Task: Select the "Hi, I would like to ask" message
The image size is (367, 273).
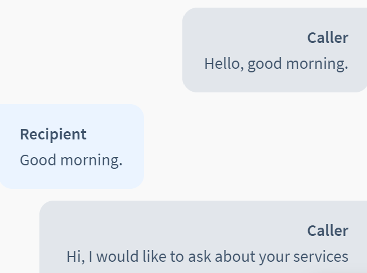Action: [208, 257]
